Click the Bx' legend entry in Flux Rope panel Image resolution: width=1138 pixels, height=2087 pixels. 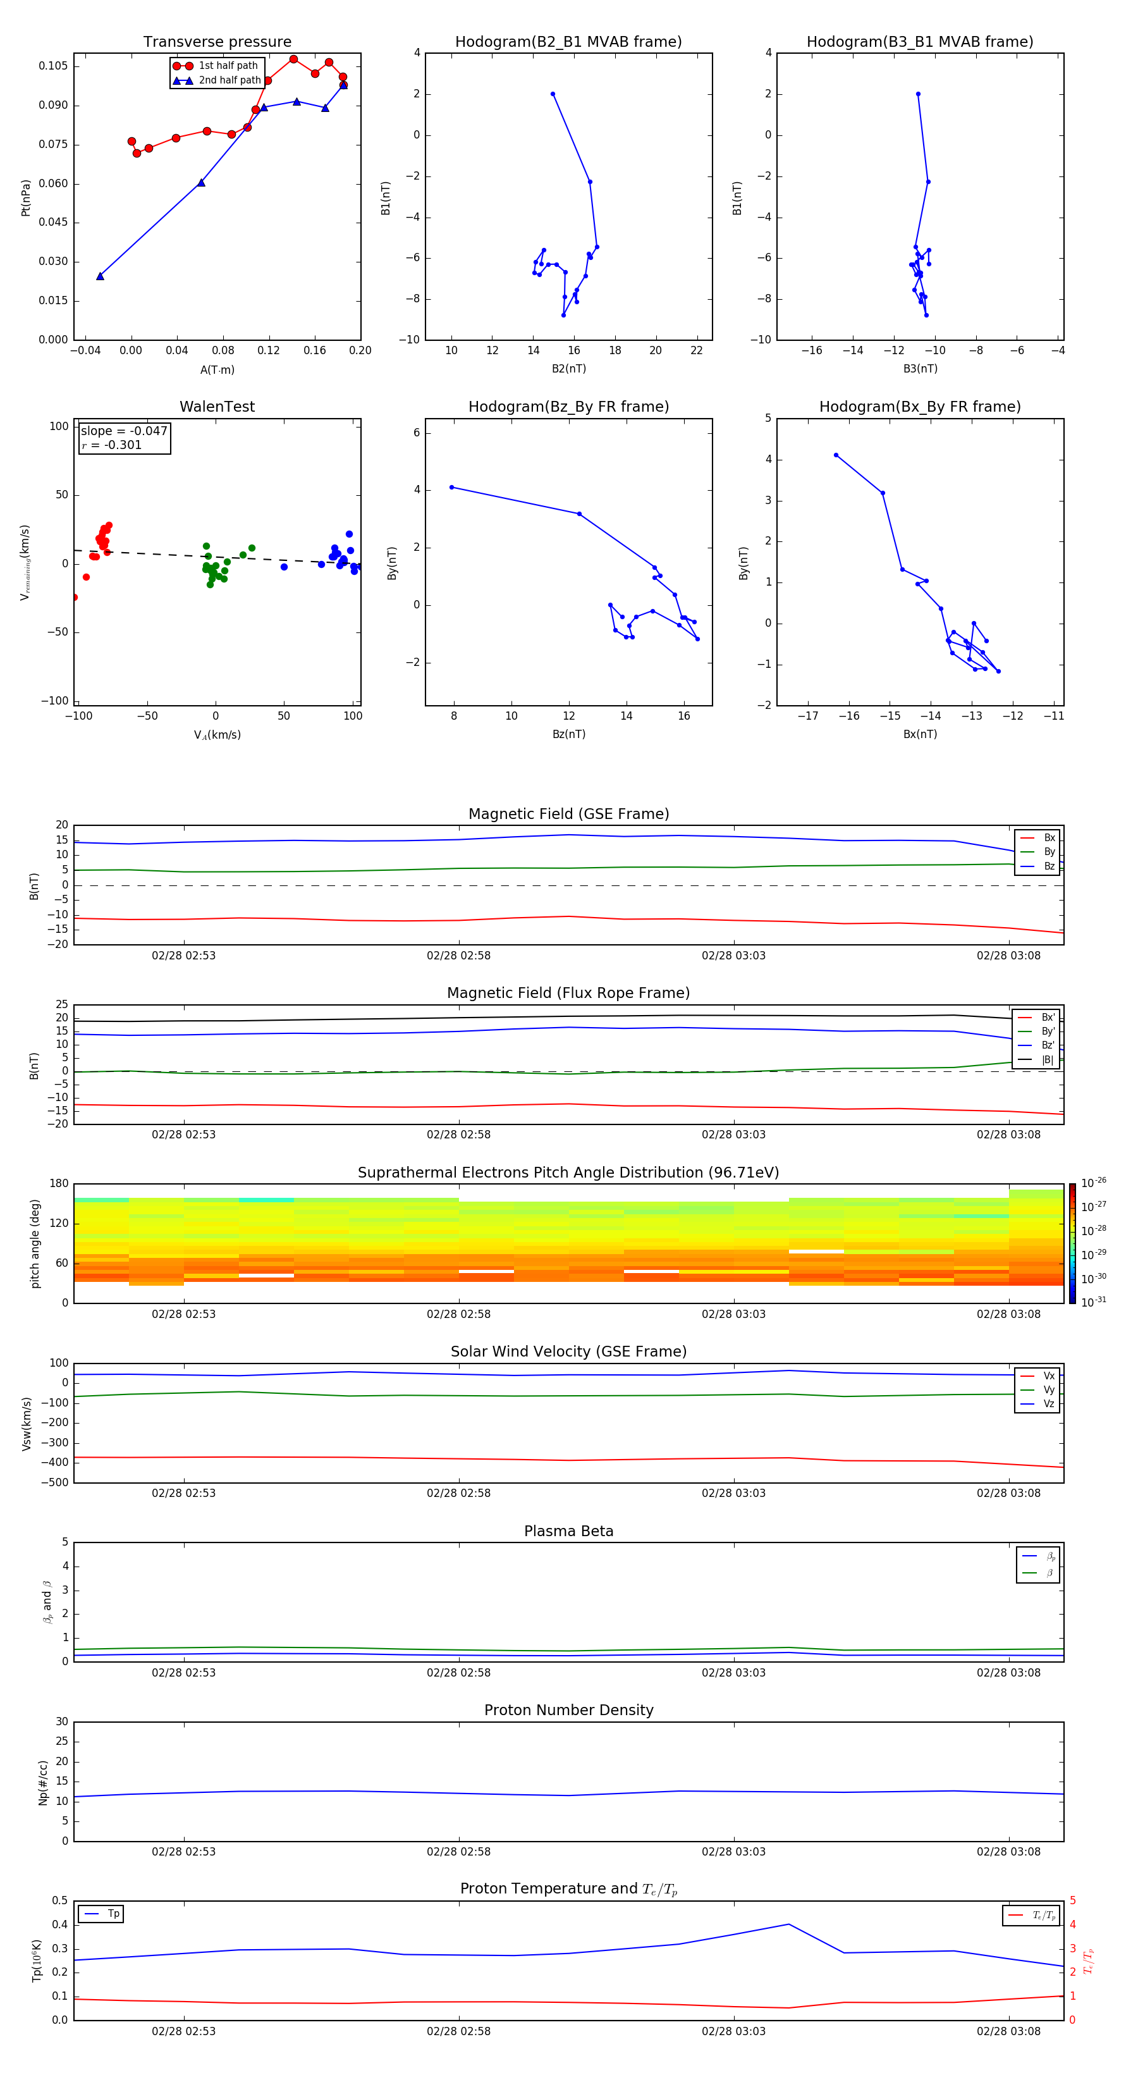(1036, 1018)
